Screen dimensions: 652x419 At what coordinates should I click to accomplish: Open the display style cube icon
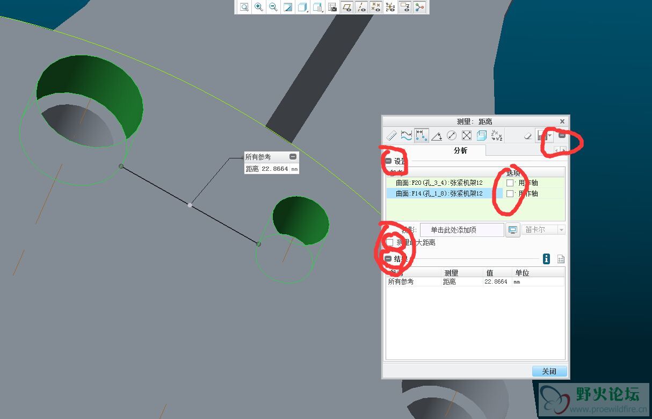click(x=302, y=7)
